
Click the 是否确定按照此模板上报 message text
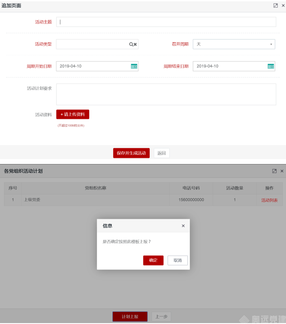pos(126,242)
